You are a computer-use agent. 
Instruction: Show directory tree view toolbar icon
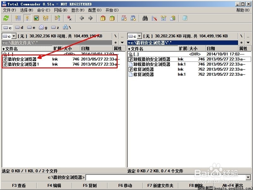tap(46, 18)
